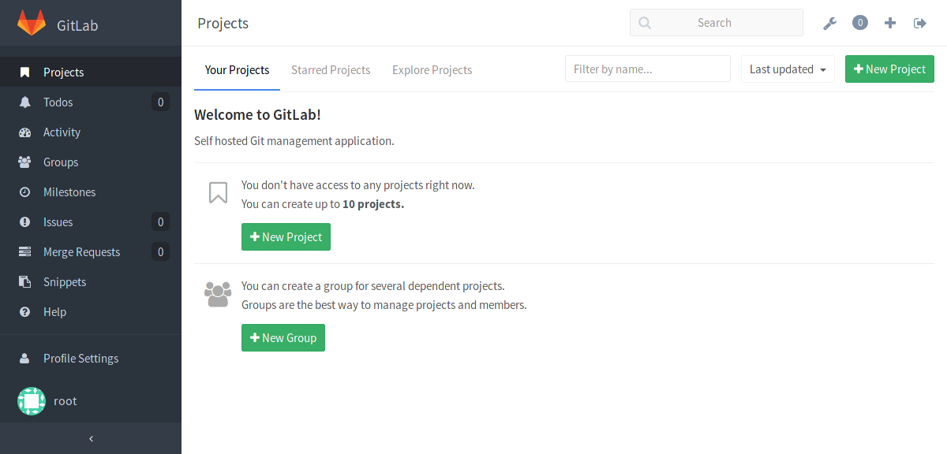Click the plus icon in top bar

(x=890, y=23)
